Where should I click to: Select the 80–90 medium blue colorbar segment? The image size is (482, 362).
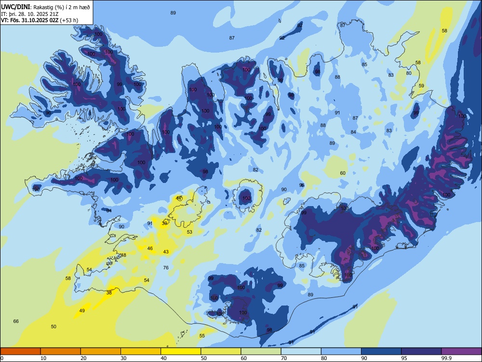341,351
